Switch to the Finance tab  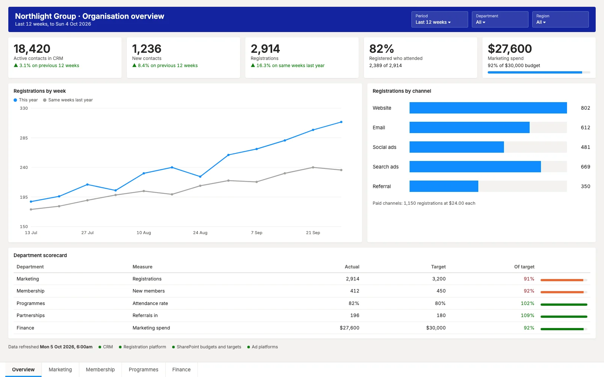(x=181, y=369)
